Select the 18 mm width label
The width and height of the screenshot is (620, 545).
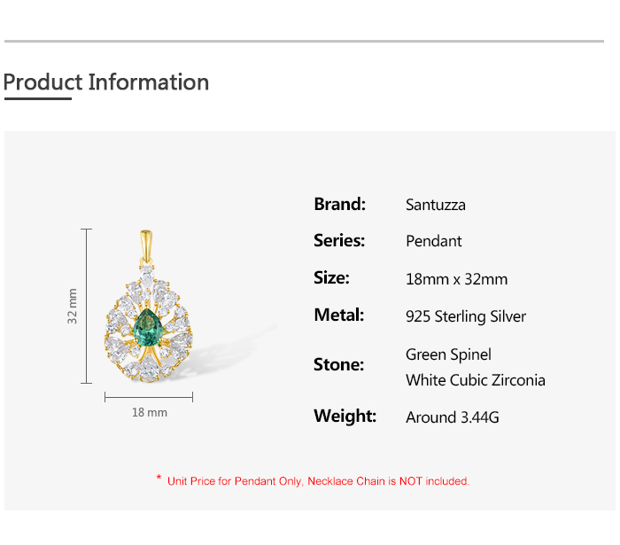coord(149,412)
